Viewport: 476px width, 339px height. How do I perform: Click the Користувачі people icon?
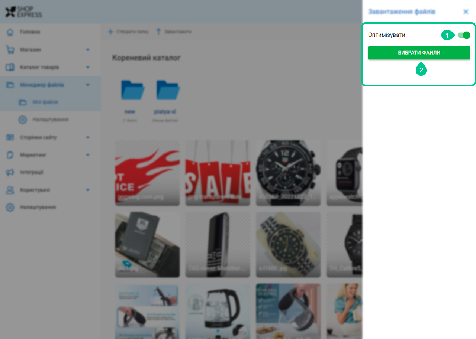10,190
